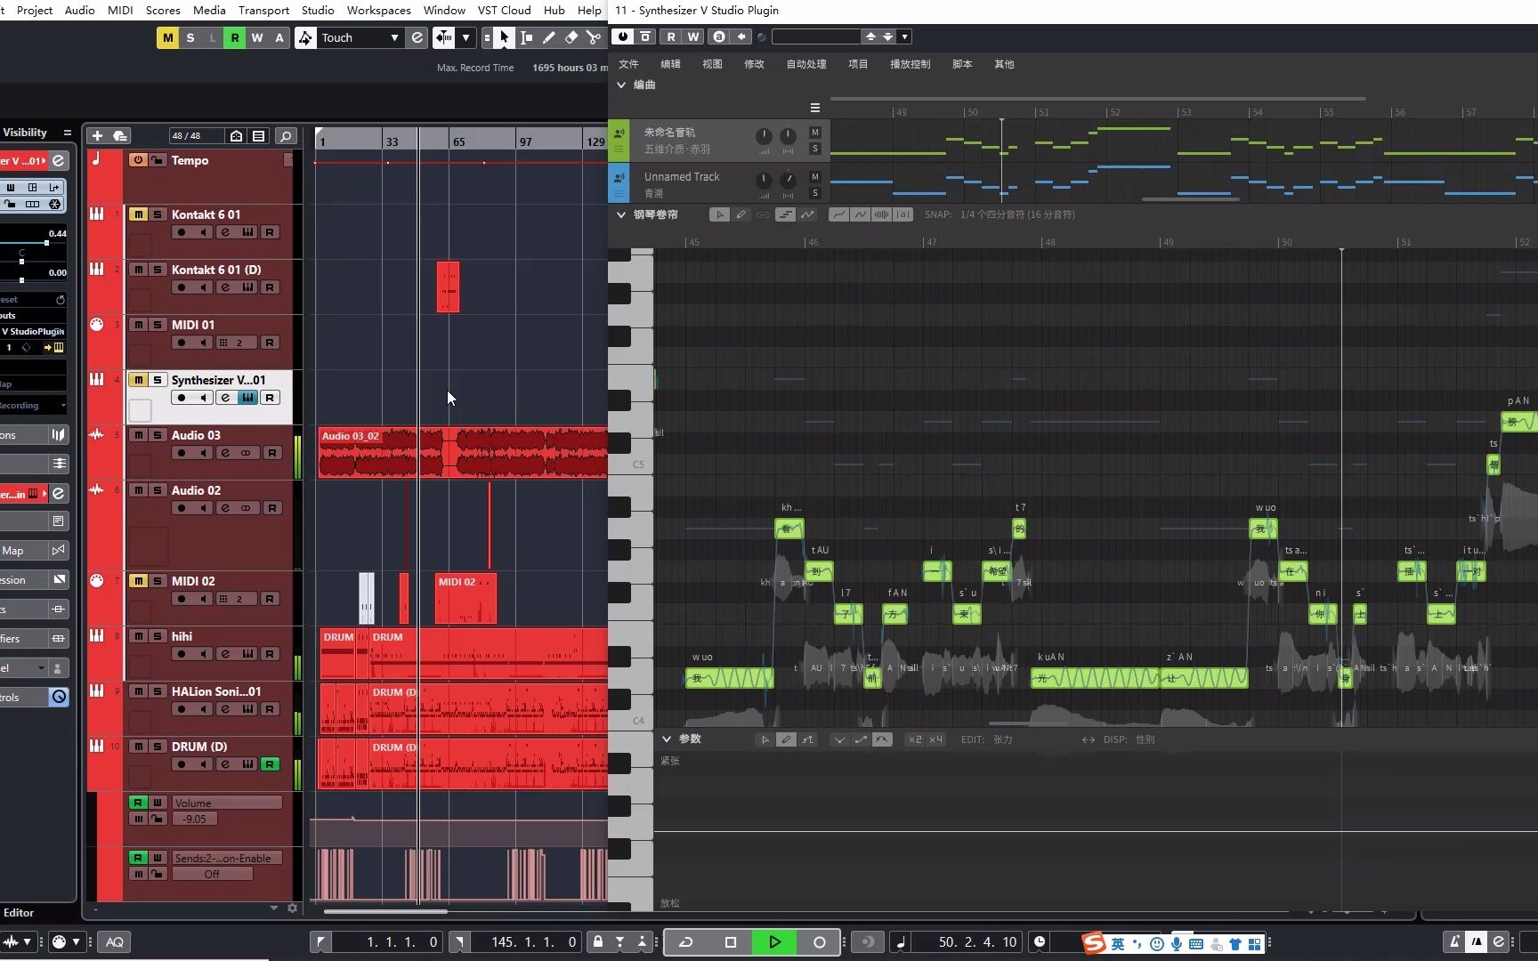The image size is (1538, 961).
Task: Select the Draw pencil tool
Action: point(548,37)
